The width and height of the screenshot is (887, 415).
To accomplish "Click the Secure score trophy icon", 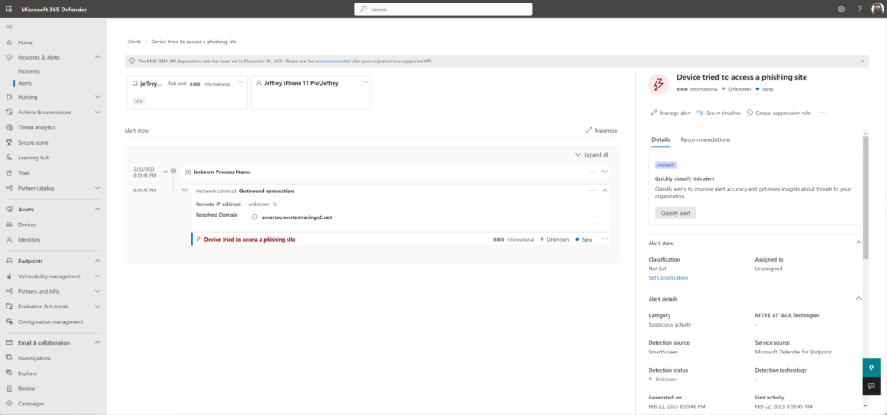I will click(x=9, y=143).
